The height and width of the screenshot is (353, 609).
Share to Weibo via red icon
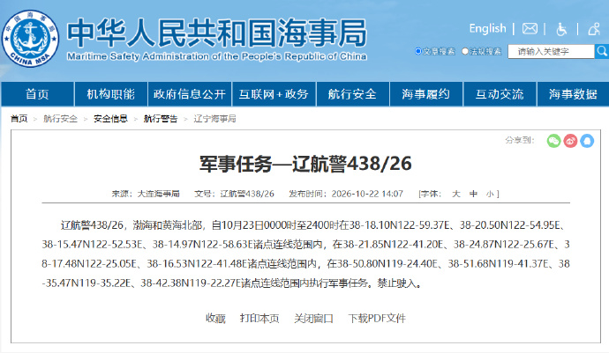tap(570, 141)
